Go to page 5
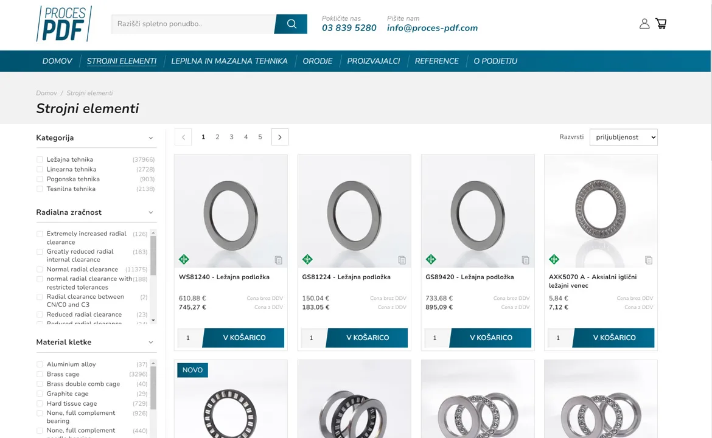The height and width of the screenshot is (438, 712). coord(260,137)
